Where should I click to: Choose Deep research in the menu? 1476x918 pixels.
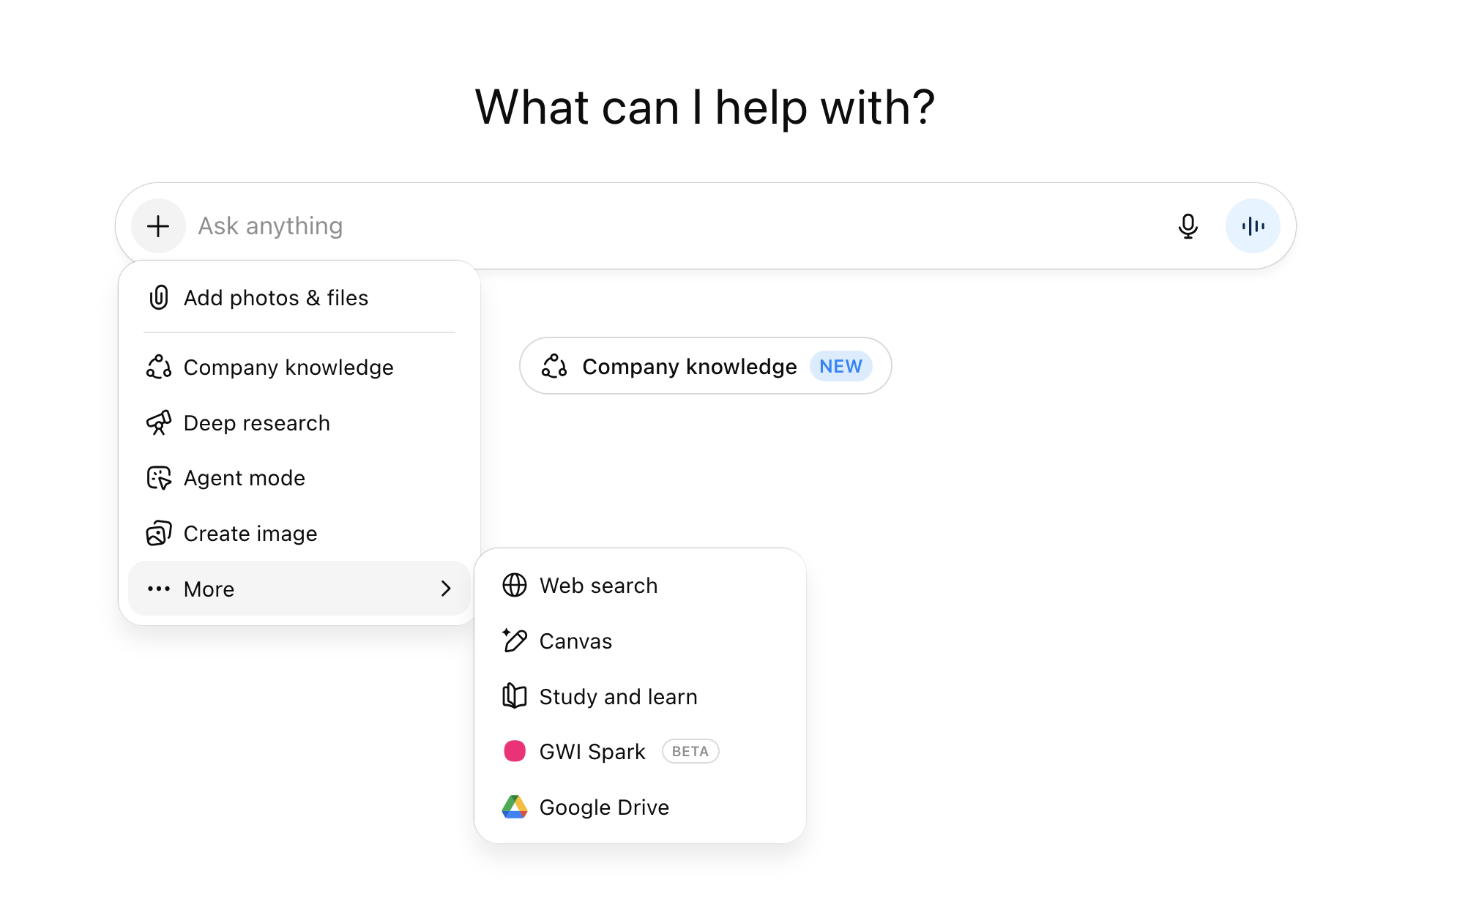pyautogui.click(x=256, y=422)
